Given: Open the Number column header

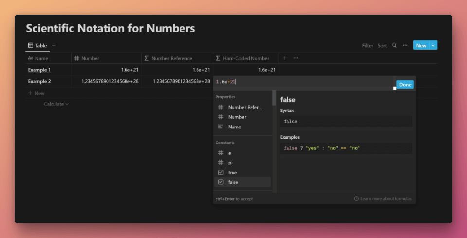Looking at the screenshot, I should click(107, 58).
